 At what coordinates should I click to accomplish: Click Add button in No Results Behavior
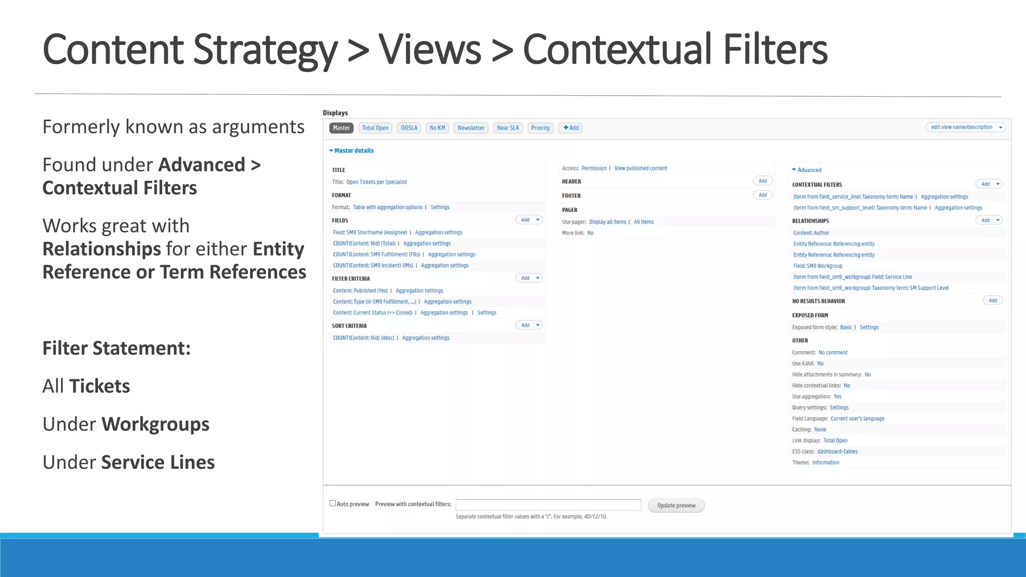click(x=992, y=301)
